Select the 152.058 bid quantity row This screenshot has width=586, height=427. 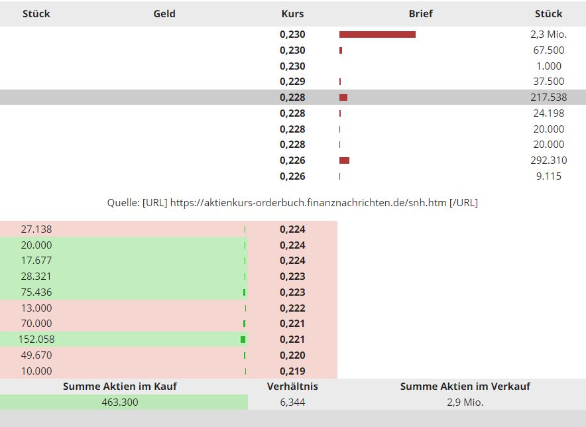(x=36, y=339)
